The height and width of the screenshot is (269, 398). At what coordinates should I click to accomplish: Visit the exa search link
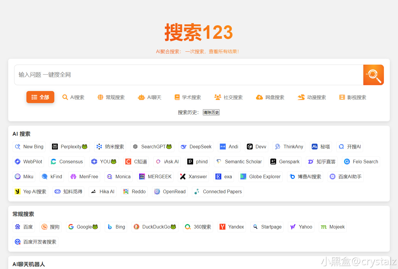(224, 176)
